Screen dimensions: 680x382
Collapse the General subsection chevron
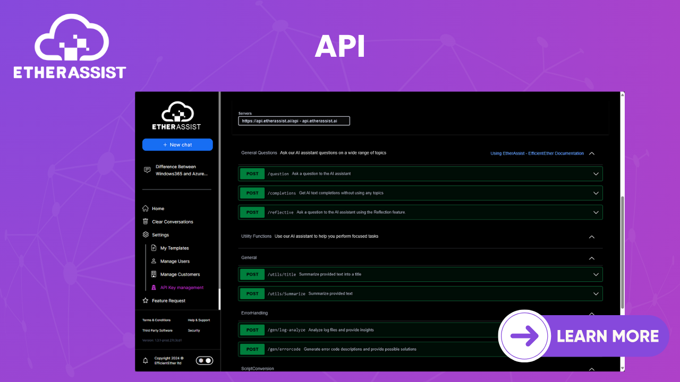(x=592, y=258)
